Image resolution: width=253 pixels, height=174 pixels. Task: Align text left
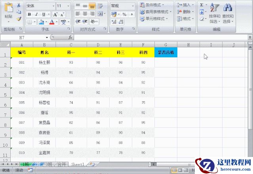tap(78, 14)
